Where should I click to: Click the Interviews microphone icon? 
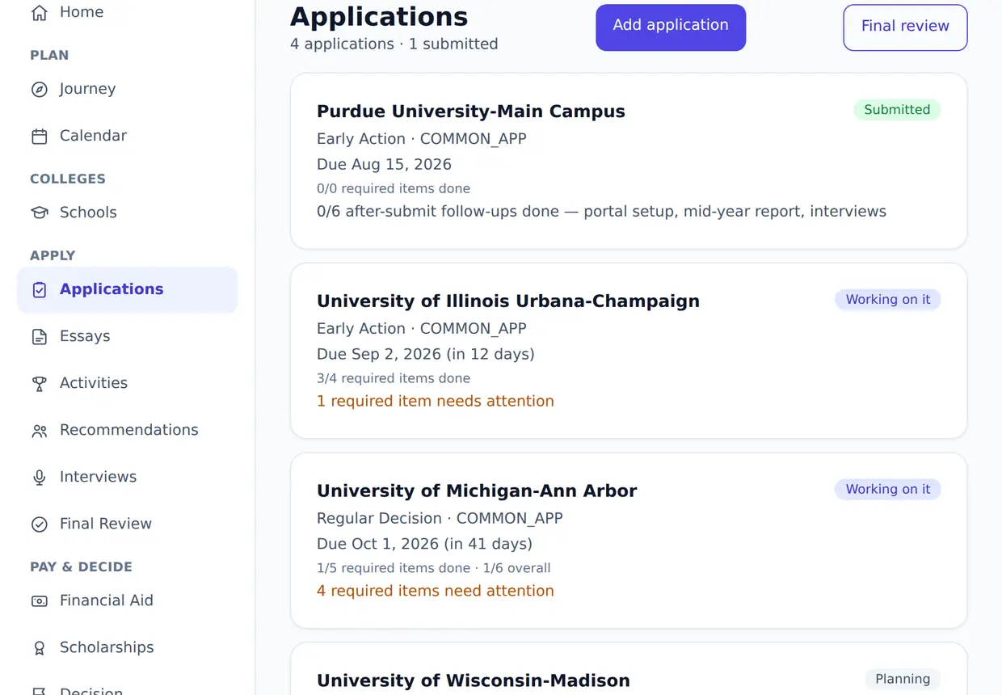point(39,477)
